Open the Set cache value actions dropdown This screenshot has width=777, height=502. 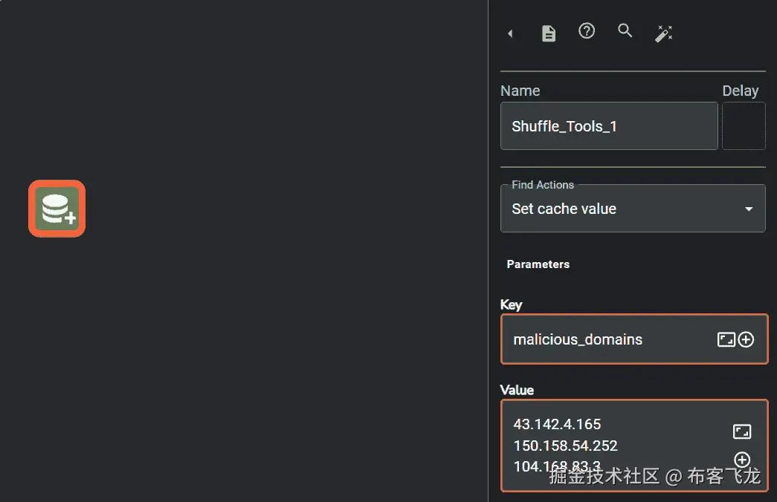tap(633, 209)
